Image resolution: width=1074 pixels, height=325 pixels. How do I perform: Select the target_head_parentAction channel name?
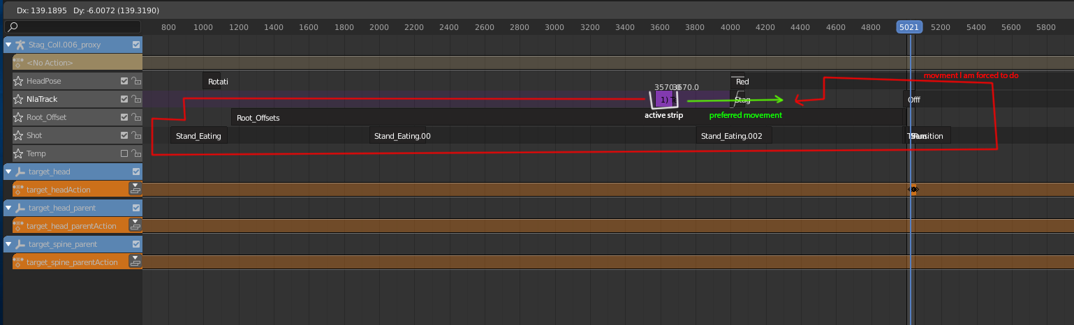pyautogui.click(x=71, y=226)
